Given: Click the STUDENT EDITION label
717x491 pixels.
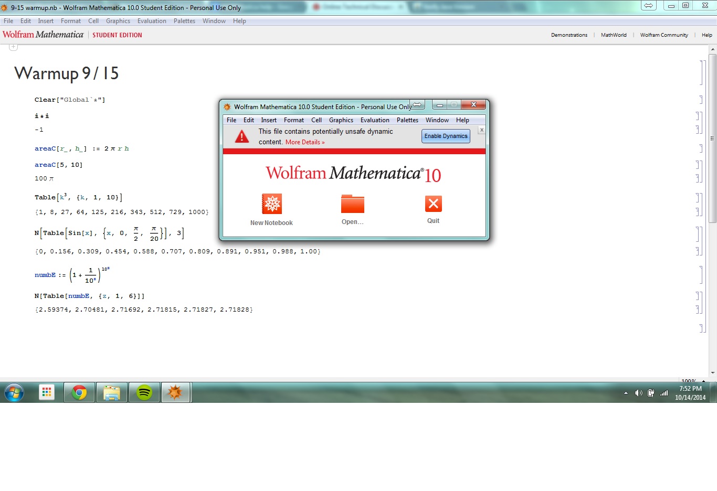Looking at the screenshot, I should [x=117, y=35].
